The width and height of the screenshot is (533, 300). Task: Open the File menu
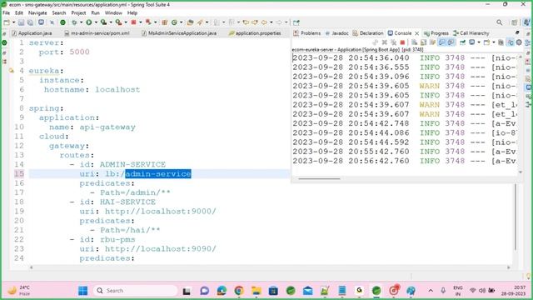(x=6, y=13)
